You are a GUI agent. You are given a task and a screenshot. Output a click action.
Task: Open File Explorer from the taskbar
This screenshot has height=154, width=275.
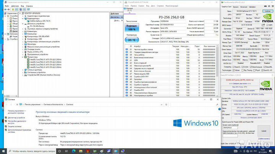point(81,151)
